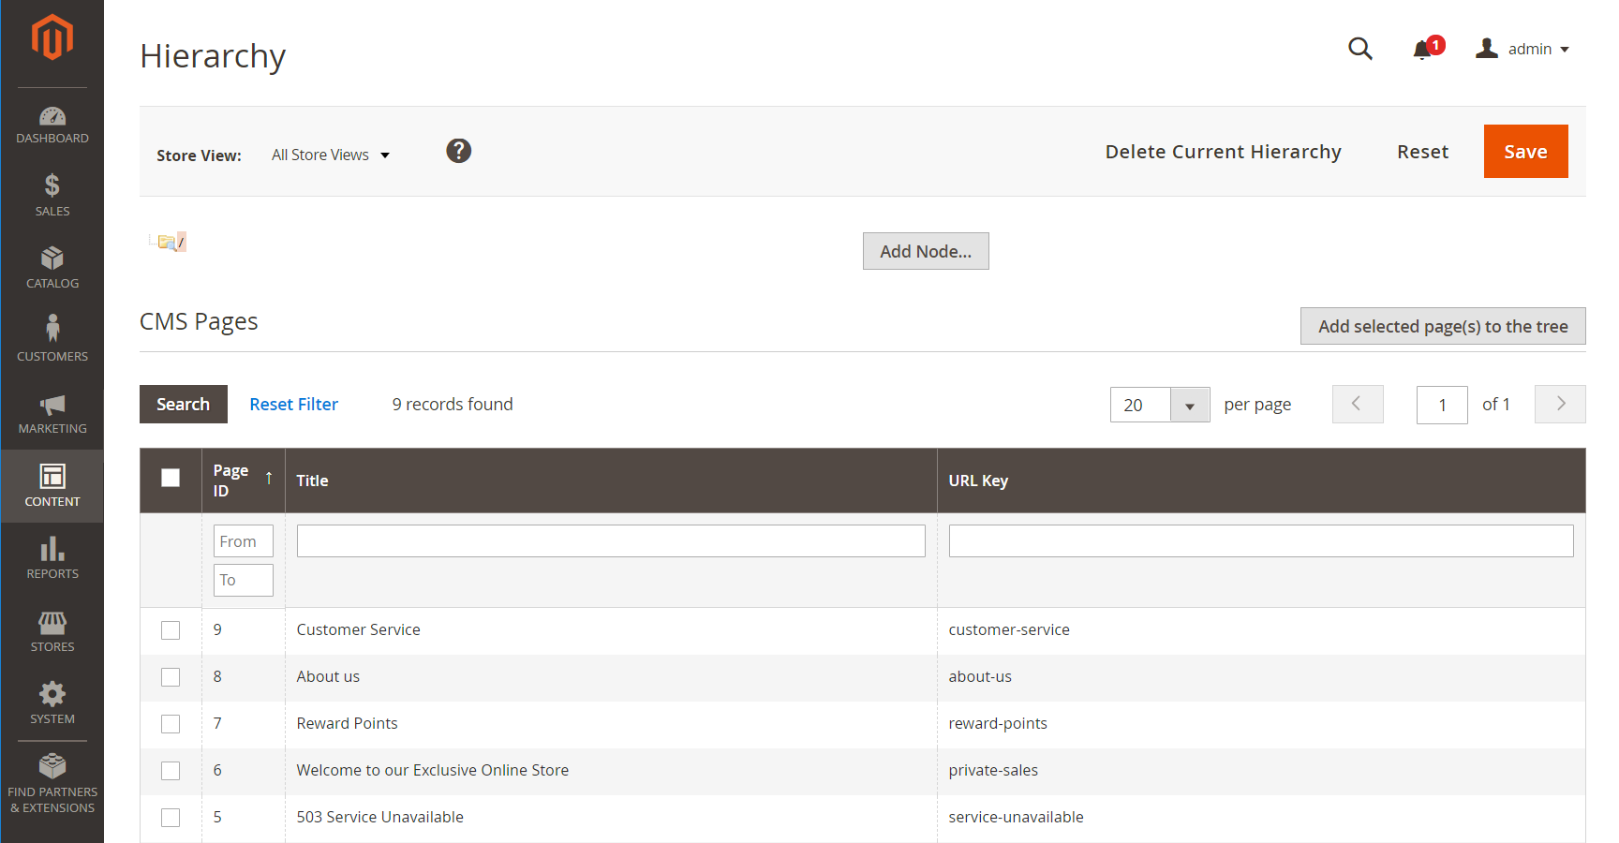
Task: Open the Catalog menu
Action: coord(52,268)
